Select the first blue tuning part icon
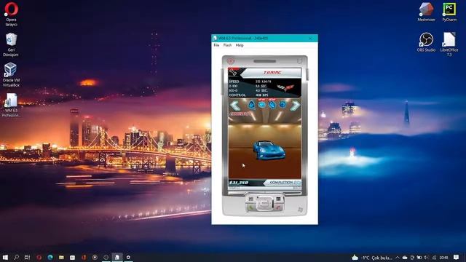Image resolution: width=466 pixels, height=262 pixels. point(251,105)
